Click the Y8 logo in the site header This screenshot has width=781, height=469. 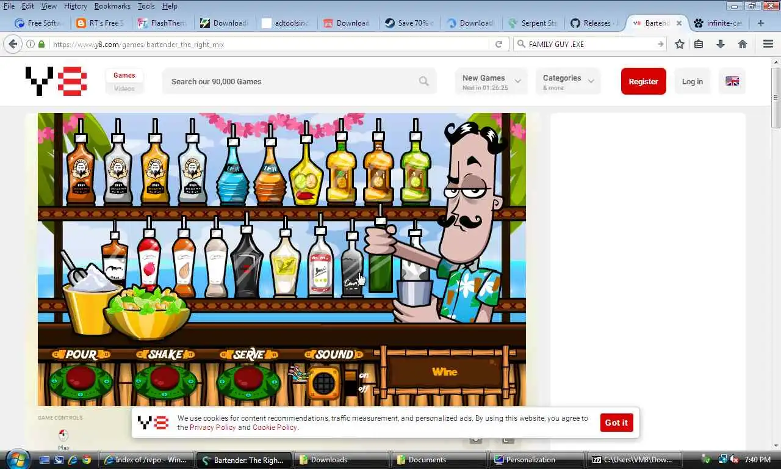[56, 81]
